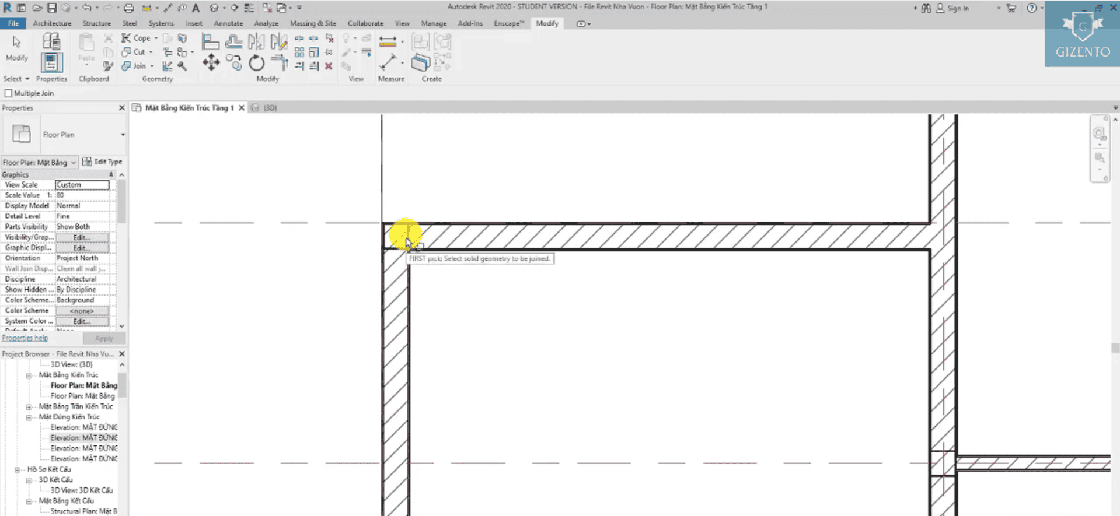Select Mirror - Draw Axis tool
Screen dimensions: 1120x516
(279, 41)
